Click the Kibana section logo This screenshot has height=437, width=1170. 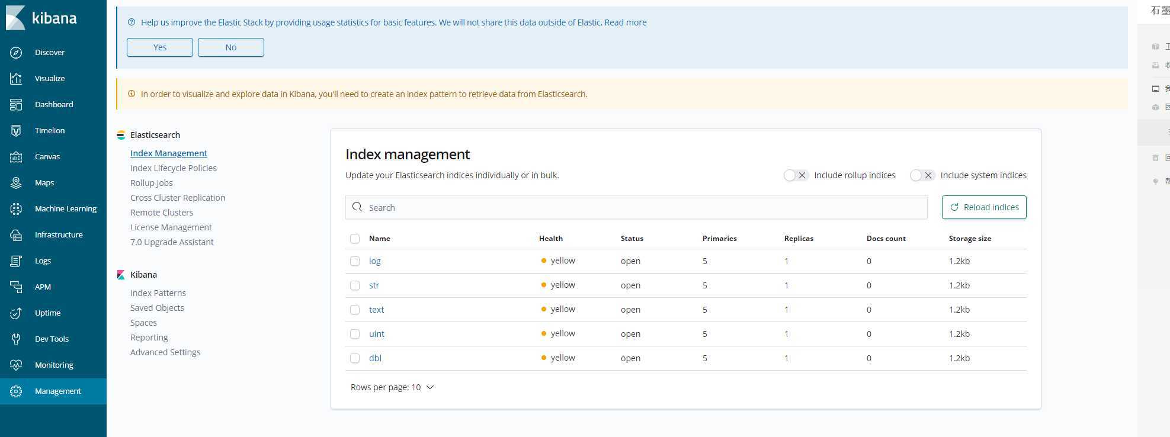(x=121, y=275)
